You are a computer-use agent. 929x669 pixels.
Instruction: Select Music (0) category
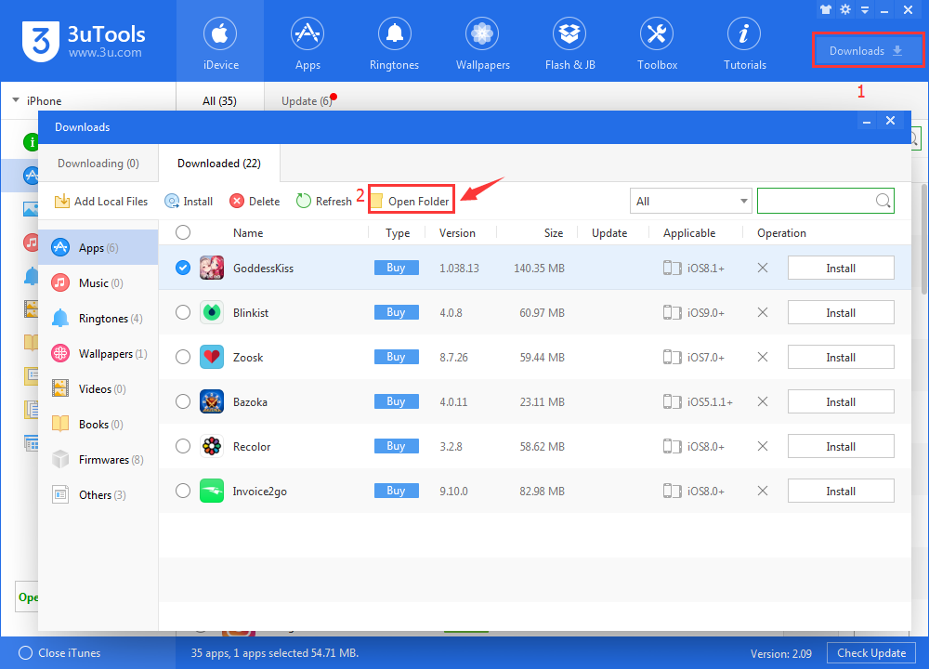click(x=98, y=282)
